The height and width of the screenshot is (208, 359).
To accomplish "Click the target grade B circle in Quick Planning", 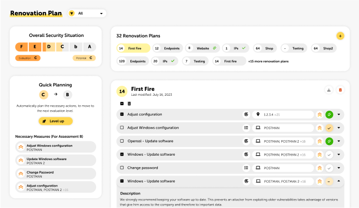I will (x=68, y=94).
